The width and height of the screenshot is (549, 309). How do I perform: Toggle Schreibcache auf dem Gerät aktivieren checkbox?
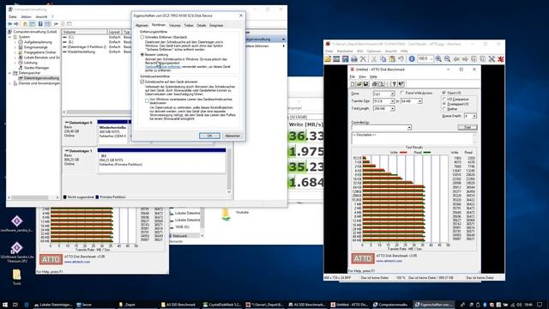[x=142, y=82]
